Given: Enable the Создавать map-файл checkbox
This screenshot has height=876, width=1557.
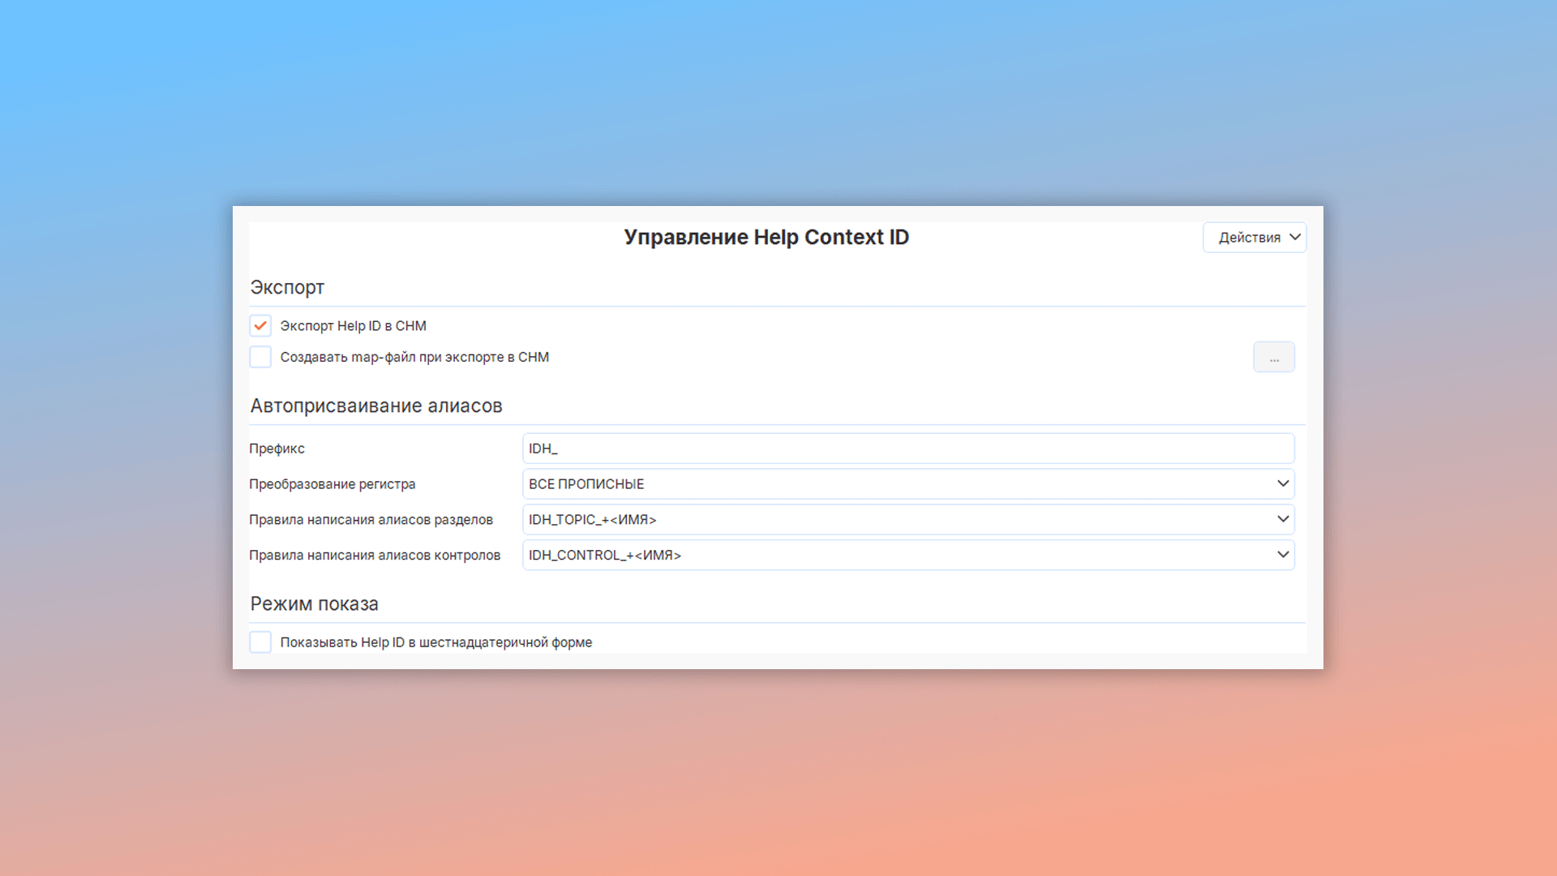Looking at the screenshot, I should [260, 357].
